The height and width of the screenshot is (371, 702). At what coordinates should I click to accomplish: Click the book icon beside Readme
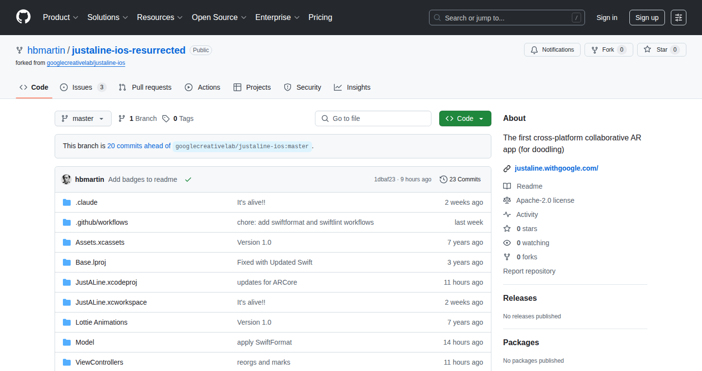click(x=507, y=186)
